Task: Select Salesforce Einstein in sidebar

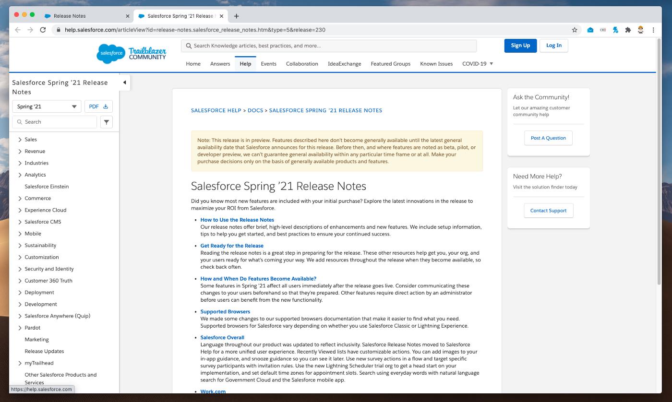Action: [x=47, y=187]
